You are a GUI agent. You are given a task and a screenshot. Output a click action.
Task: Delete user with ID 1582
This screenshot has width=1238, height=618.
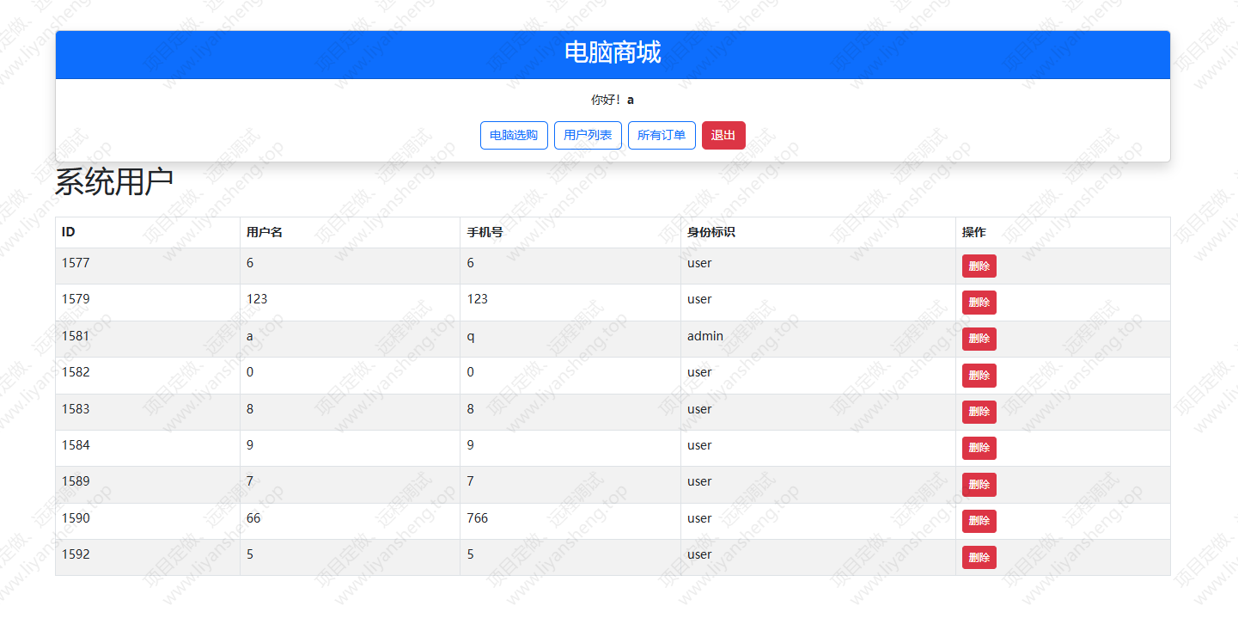tap(979, 376)
